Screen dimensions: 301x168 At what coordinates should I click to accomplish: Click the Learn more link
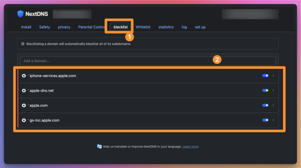tap(190, 147)
